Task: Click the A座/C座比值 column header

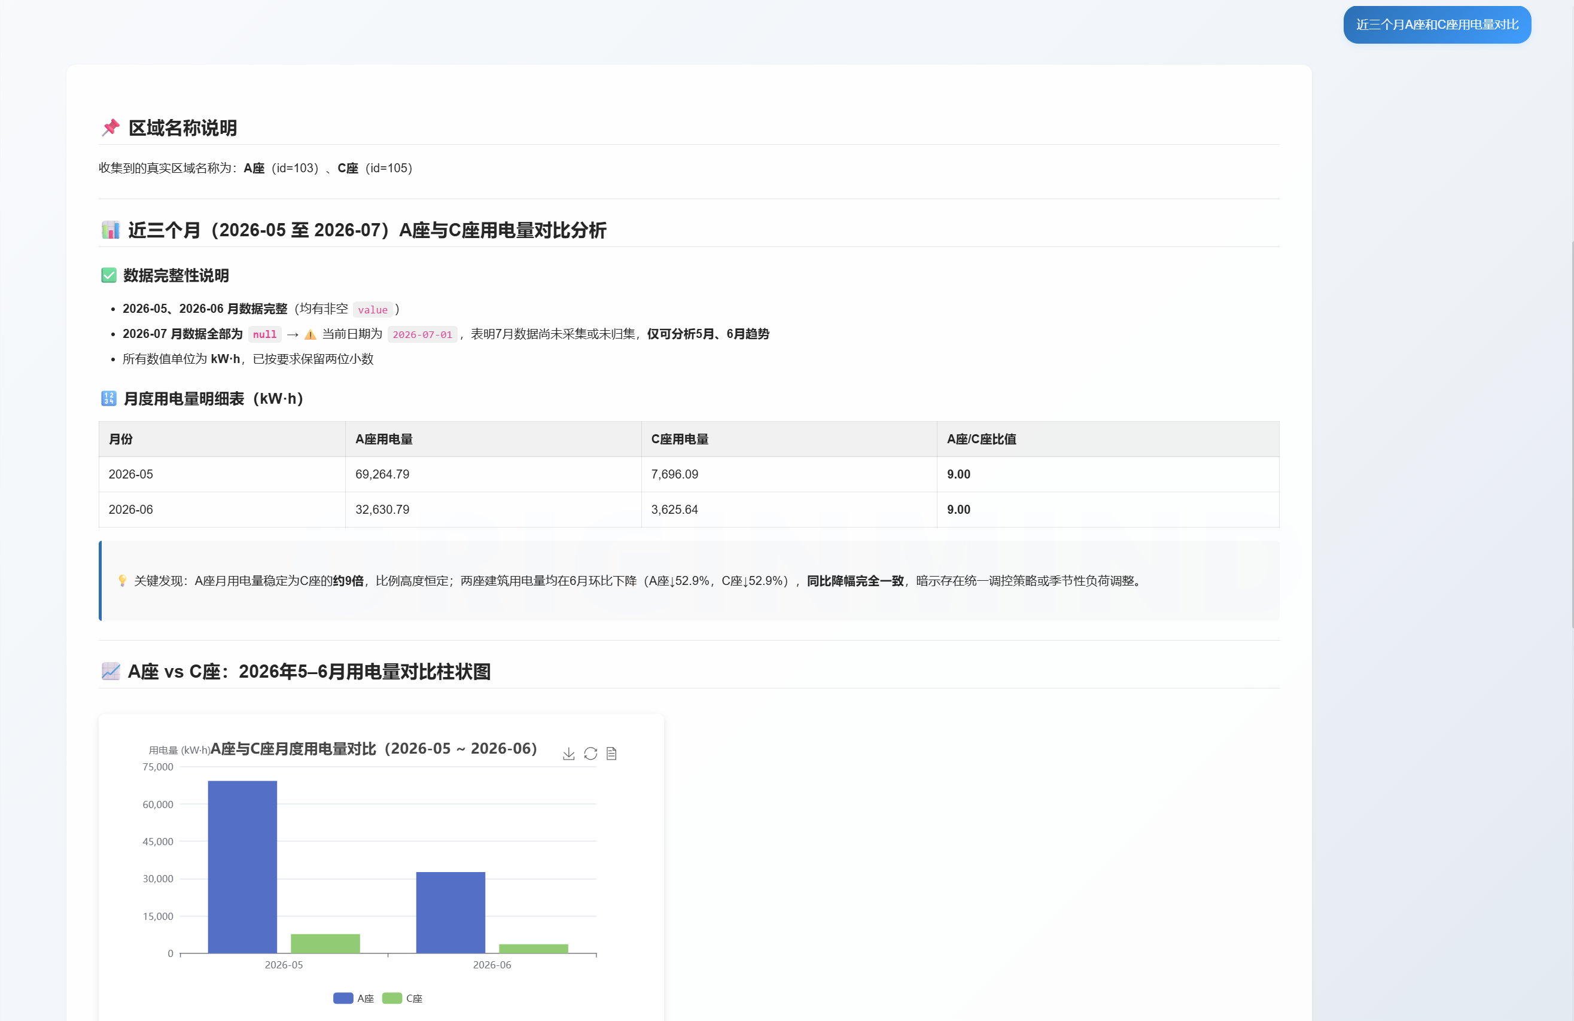Action: (1108, 439)
